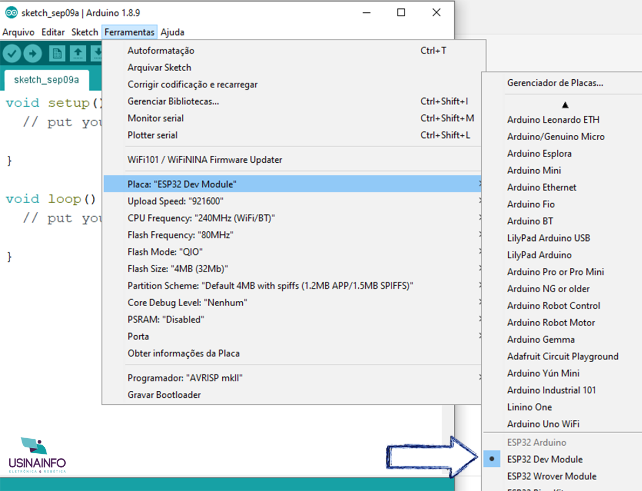
Task: Click the Arduino logo in the title bar
Action: pyautogui.click(x=11, y=13)
